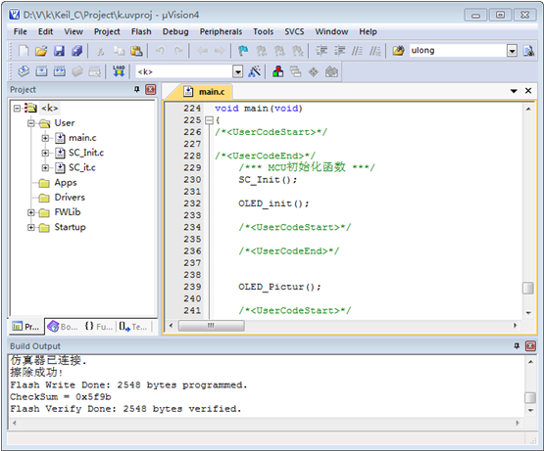This screenshot has height=451, width=544.
Task: Switch to the Books tab in the Project panel
Action: [63, 327]
